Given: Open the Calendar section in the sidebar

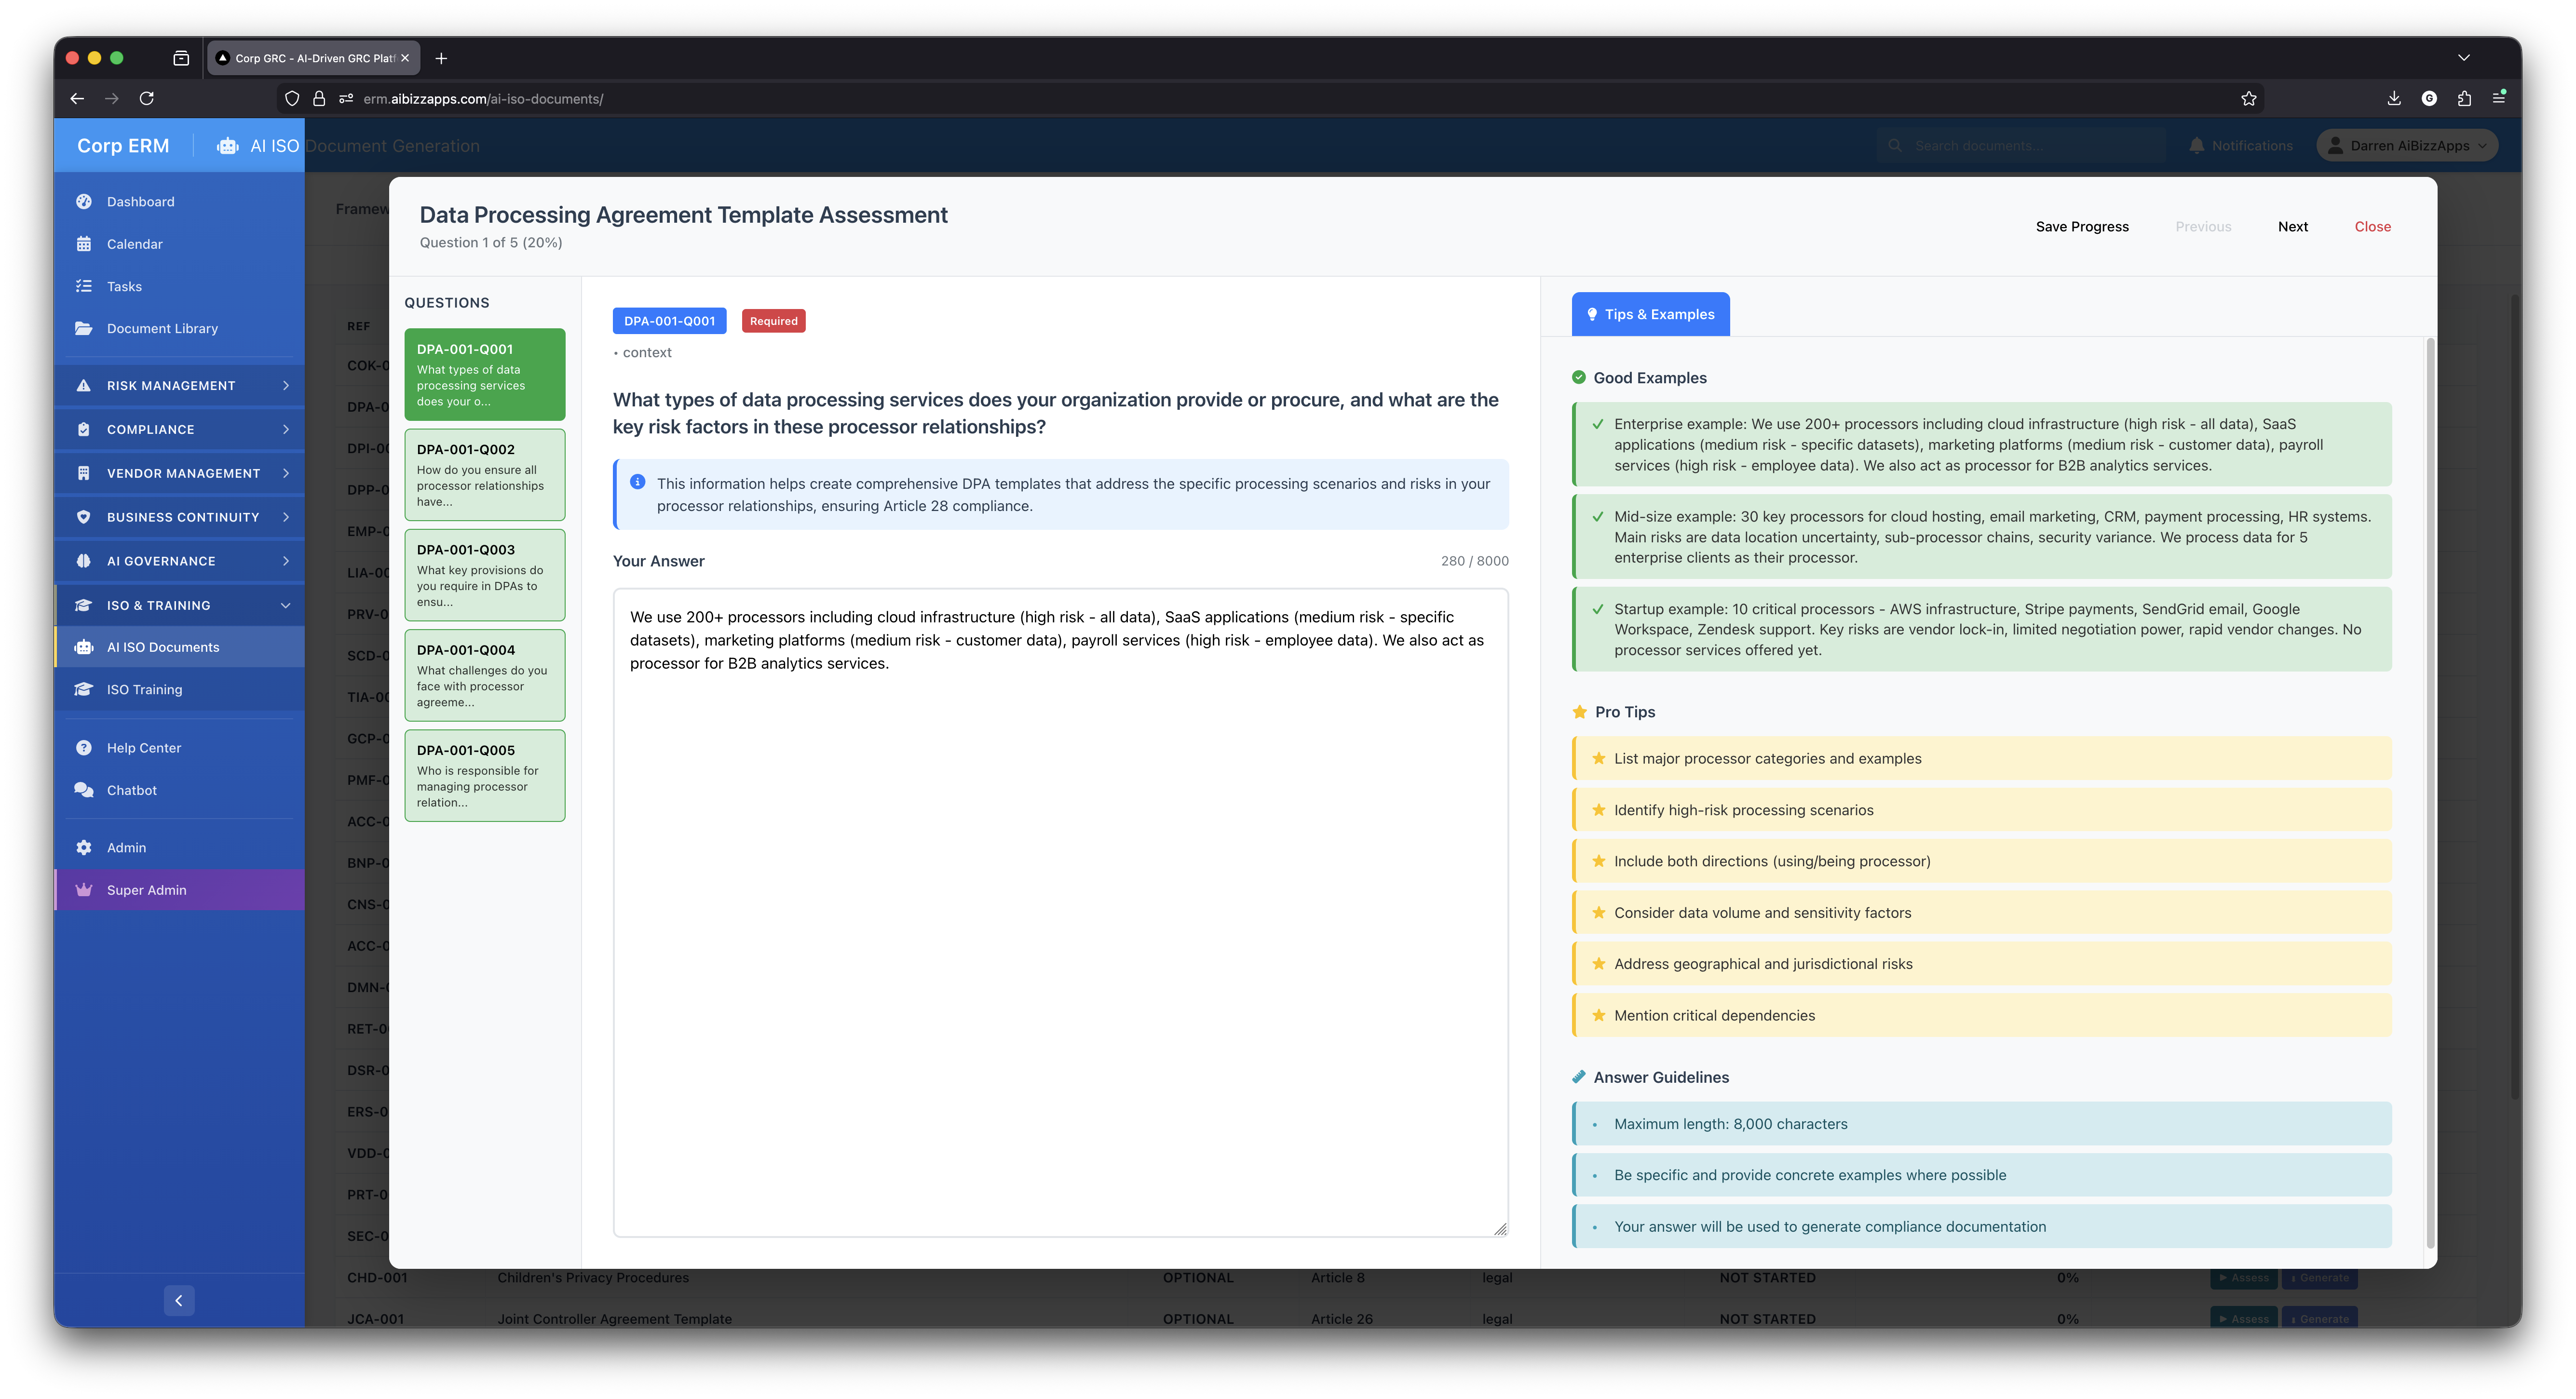Looking at the screenshot, I should click(x=134, y=243).
